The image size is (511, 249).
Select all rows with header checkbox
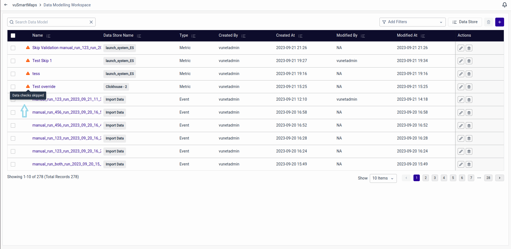pos(13,36)
